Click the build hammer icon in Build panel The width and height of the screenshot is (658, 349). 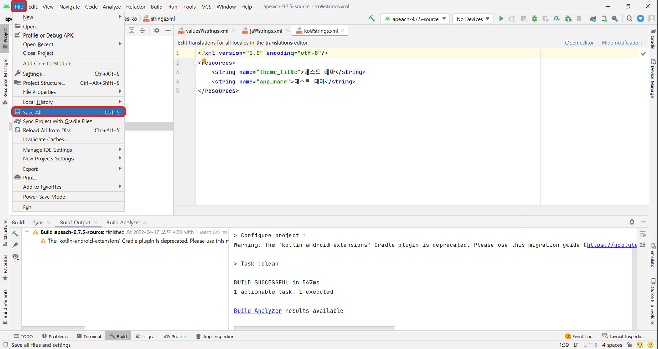tap(15, 234)
